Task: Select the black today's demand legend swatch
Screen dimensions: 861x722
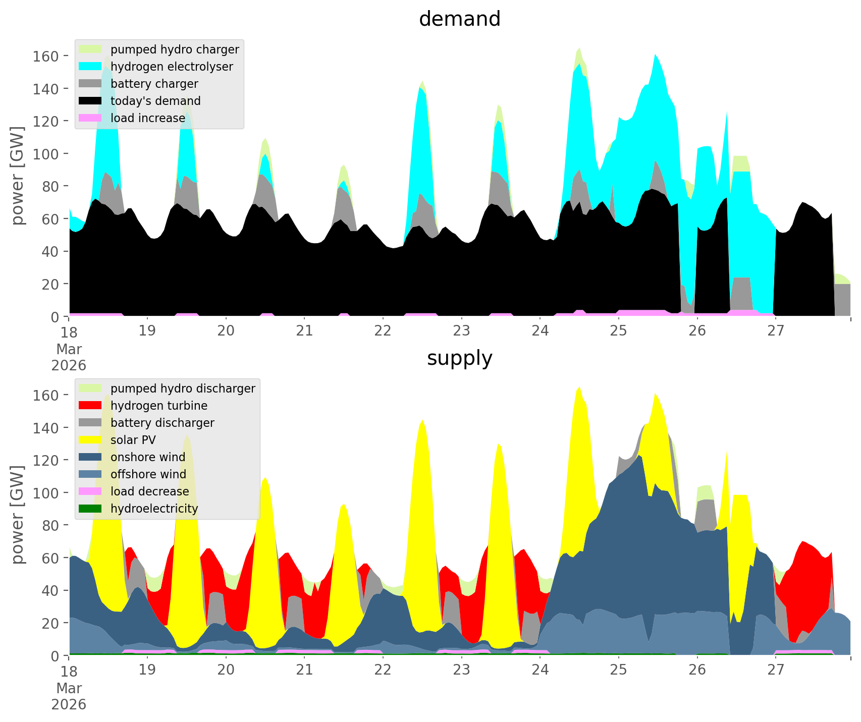Action: click(90, 101)
